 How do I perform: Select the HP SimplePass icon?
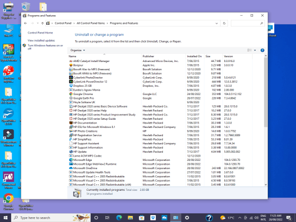click(x=71, y=139)
